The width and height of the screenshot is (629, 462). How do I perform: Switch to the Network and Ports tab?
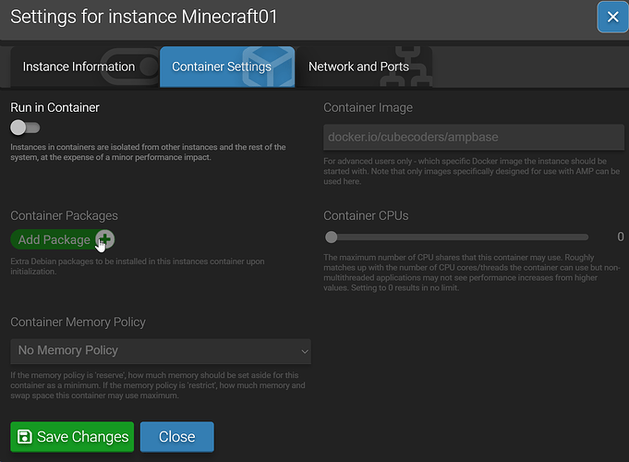pyautogui.click(x=364, y=67)
